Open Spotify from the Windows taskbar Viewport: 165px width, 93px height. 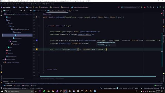[44, 91]
